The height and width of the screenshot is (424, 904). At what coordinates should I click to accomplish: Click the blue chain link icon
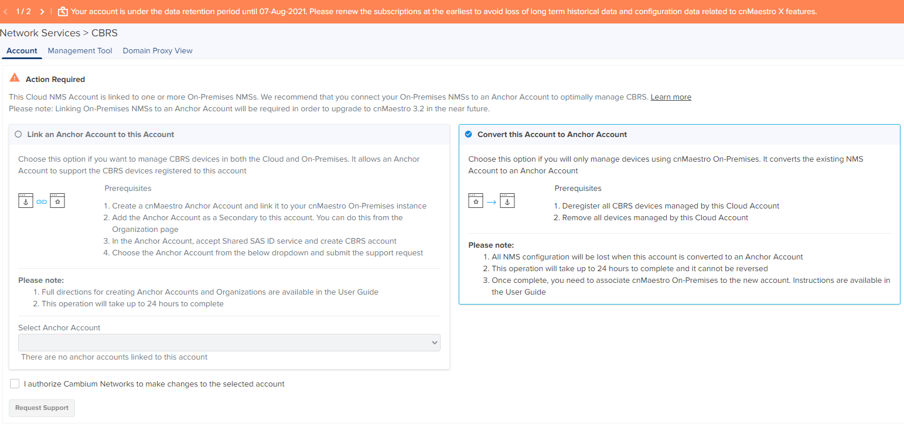42,201
